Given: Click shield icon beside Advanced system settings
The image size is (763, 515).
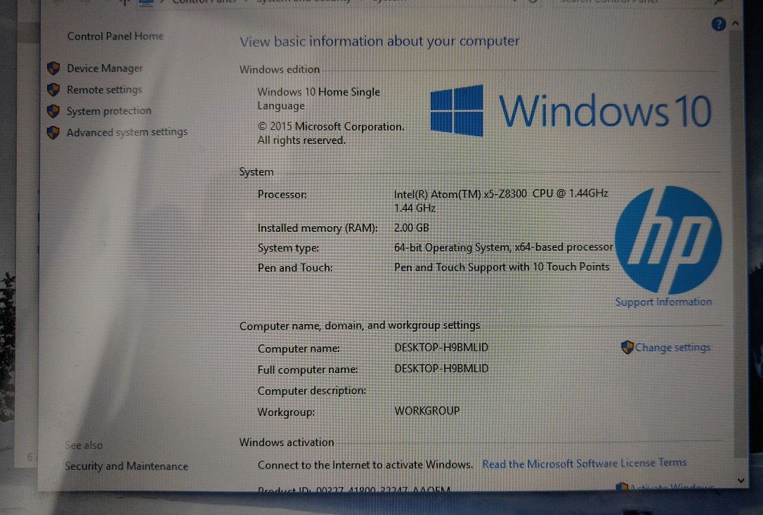Looking at the screenshot, I should pyautogui.click(x=53, y=132).
